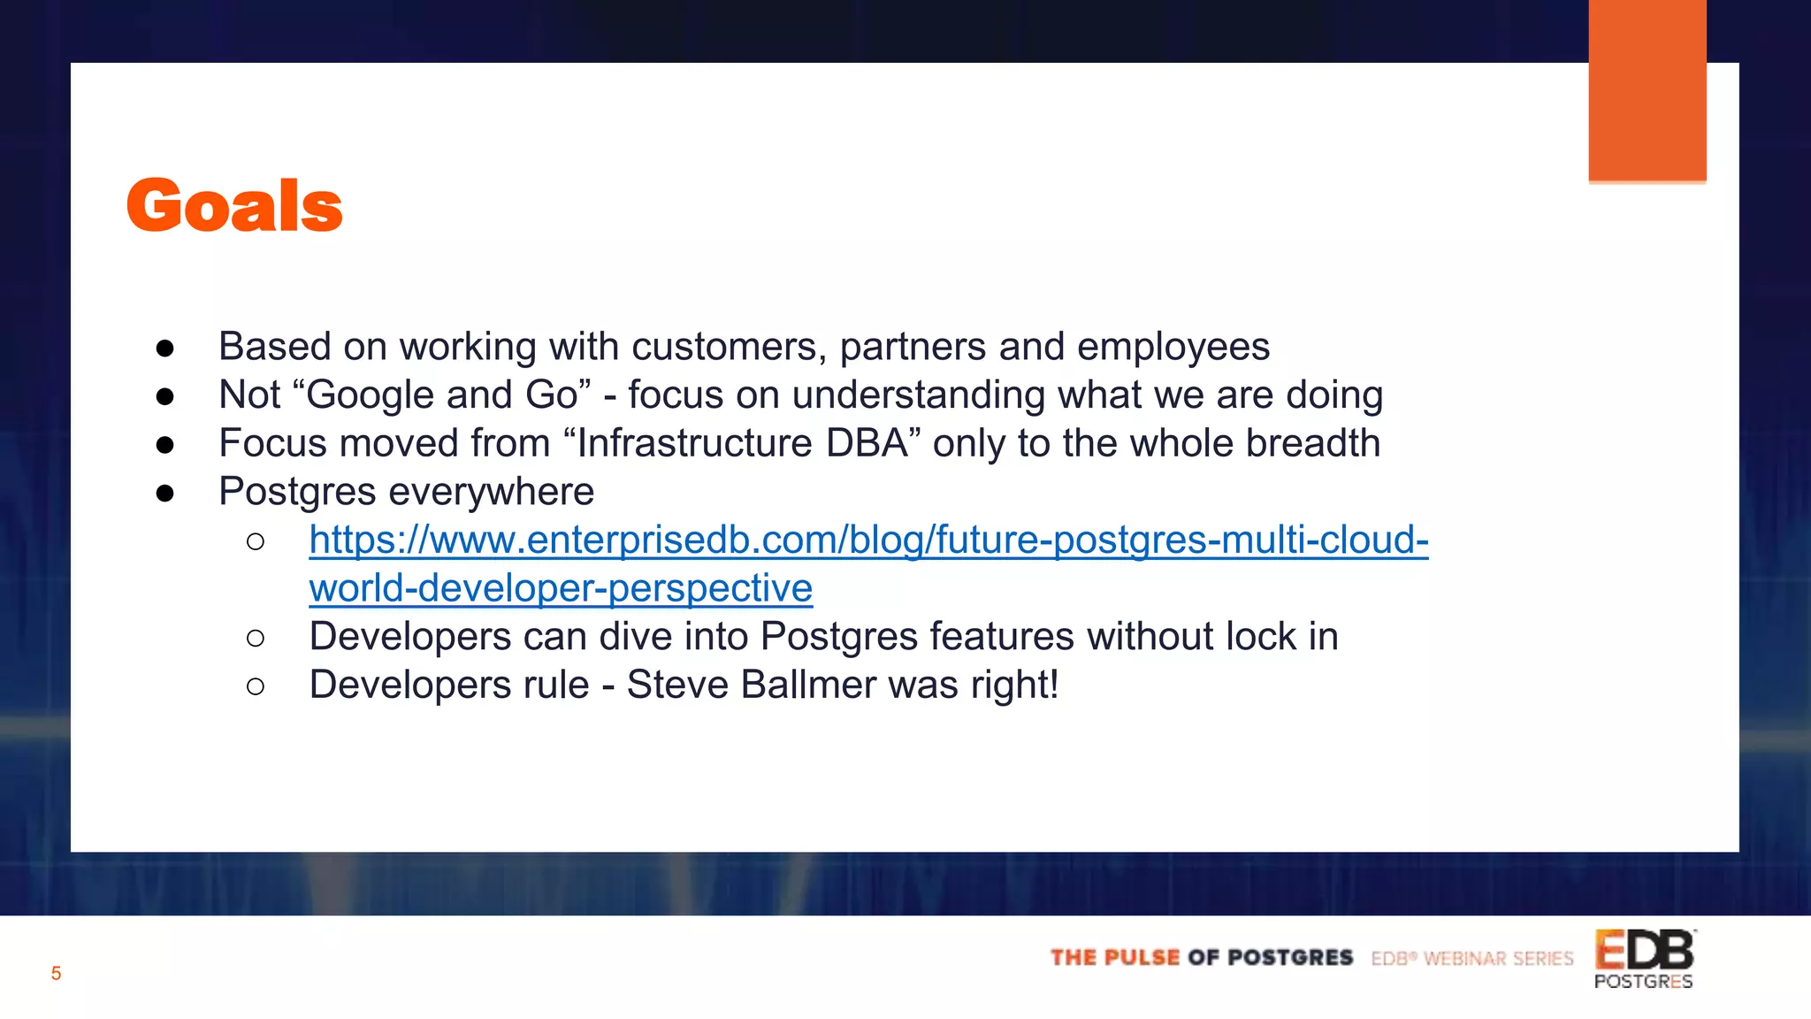Click the slide number 5
1811x1019 pixels.
pos(56,974)
